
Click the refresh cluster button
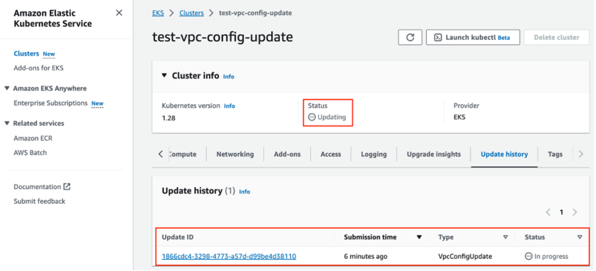pyautogui.click(x=410, y=38)
